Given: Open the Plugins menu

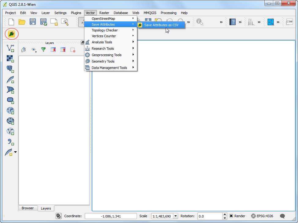Looking at the screenshot, I should pyautogui.click(x=76, y=13).
